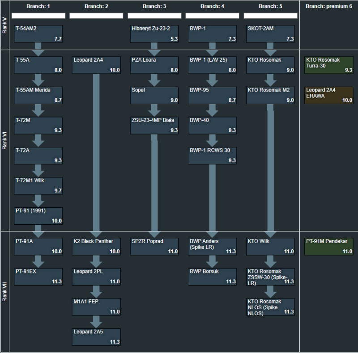Open the BWP Borsuk vehicle

pyautogui.click(x=213, y=277)
